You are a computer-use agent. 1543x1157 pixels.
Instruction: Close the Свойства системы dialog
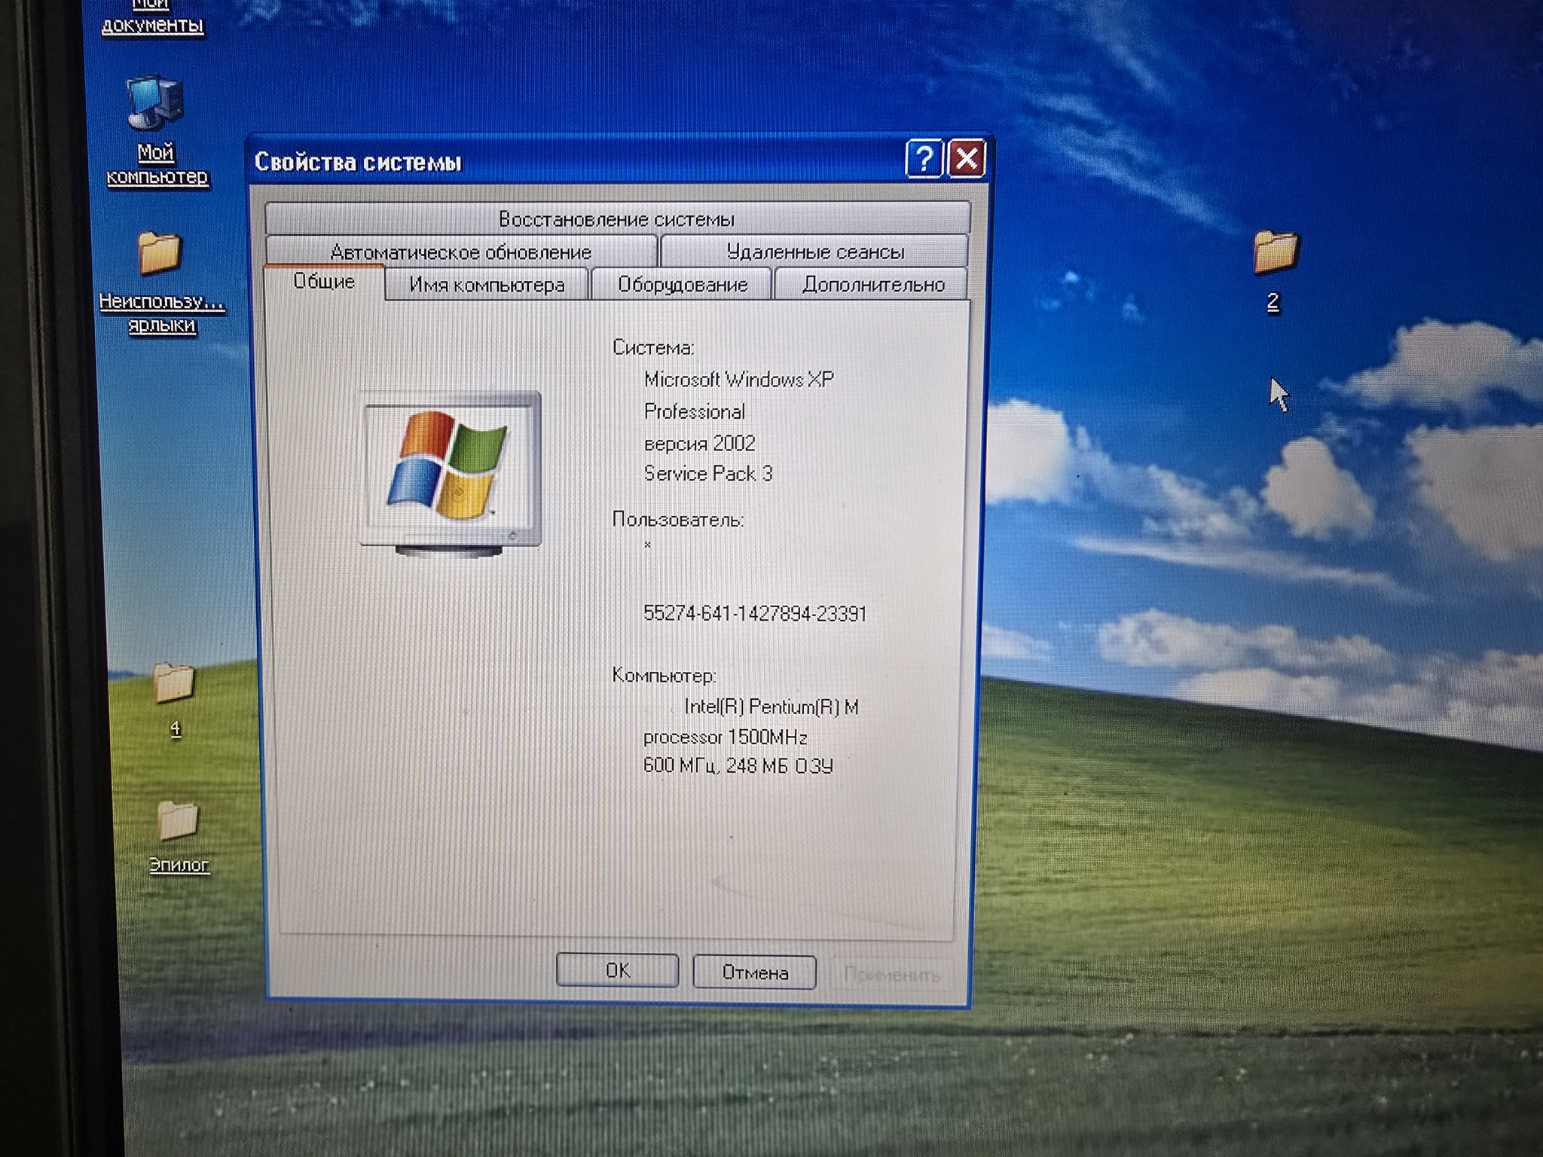967,159
